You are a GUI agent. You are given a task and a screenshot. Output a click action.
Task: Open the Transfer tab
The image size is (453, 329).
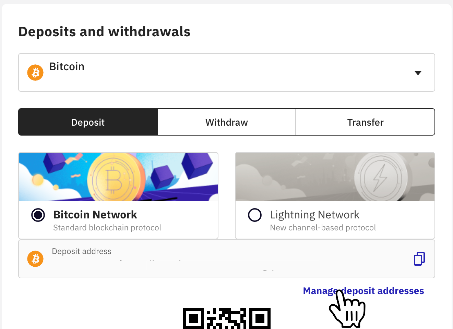click(365, 122)
